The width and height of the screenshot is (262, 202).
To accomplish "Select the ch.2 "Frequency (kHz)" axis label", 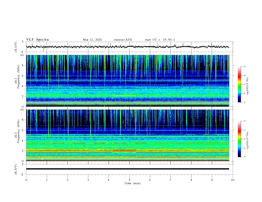I will pos(19,131).
